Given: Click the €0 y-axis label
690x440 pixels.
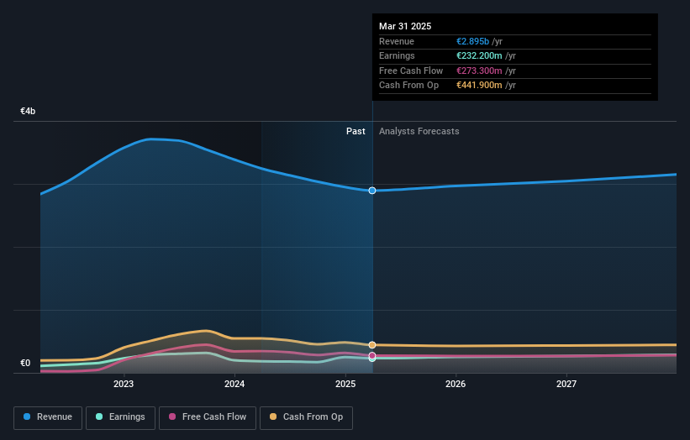Looking at the screenshot, I should (x=25, y=363).
